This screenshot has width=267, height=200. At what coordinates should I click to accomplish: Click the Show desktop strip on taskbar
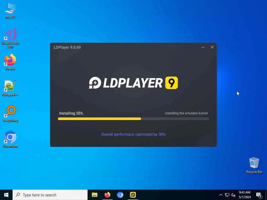(x=266, y=195)
